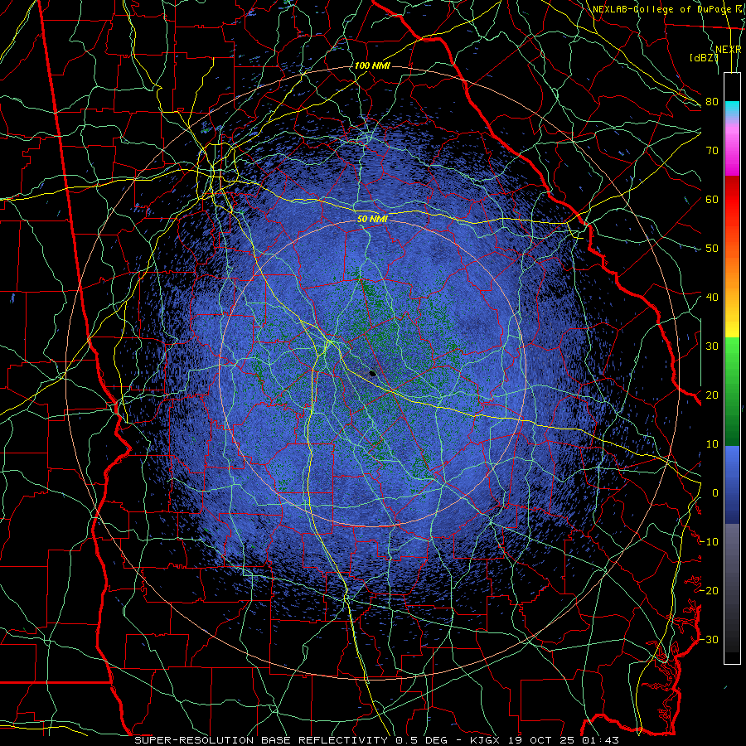Click the NEXR label beside the color scale

pyautogui.click(x=729, y=50)
